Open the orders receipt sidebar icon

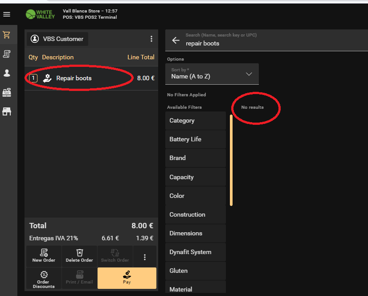(x=7, y=54)
